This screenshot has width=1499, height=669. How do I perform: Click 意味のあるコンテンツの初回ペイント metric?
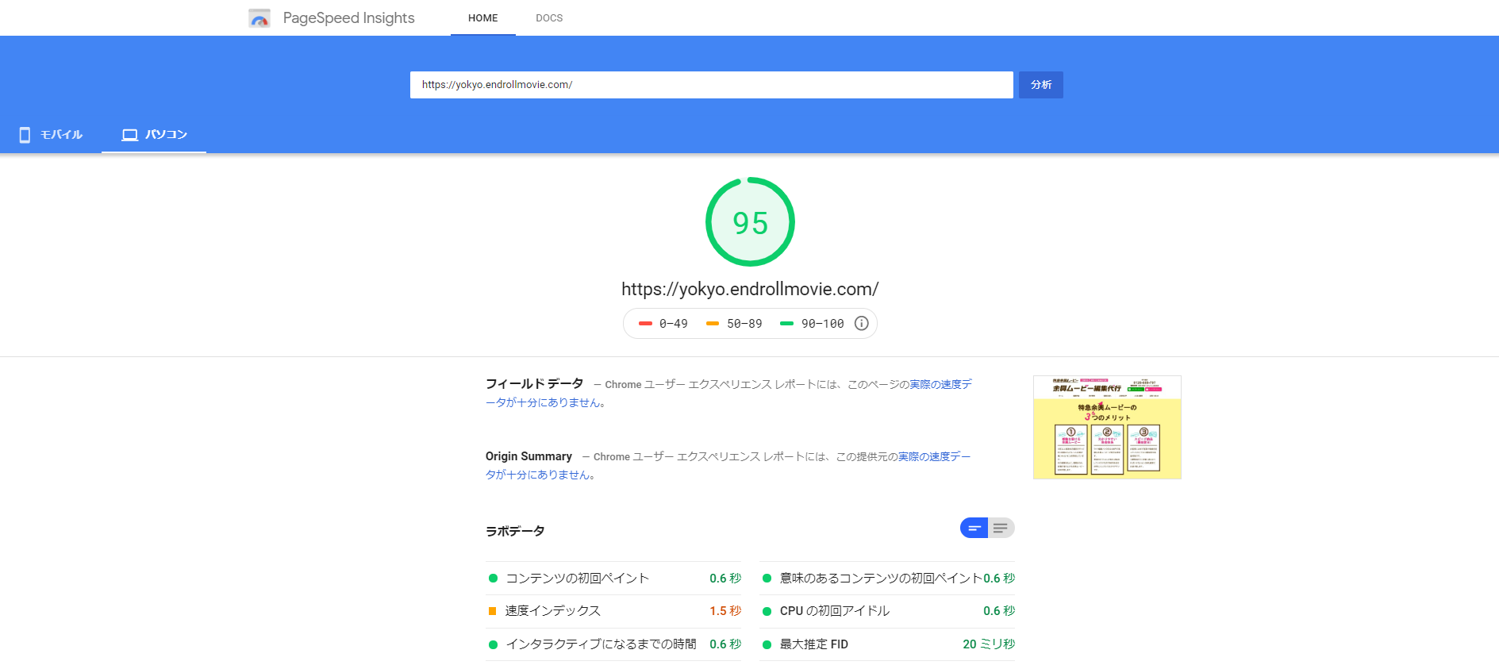point(887,579)
